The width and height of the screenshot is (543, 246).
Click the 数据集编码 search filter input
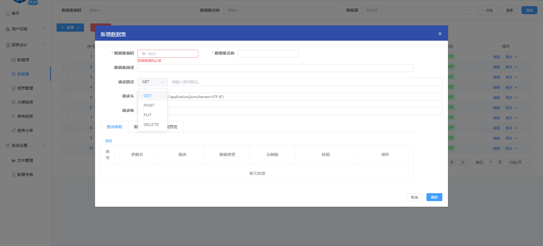point(140,10)
